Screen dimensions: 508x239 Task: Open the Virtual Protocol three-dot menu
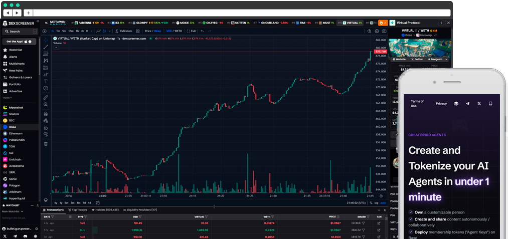click(x=441, y=23)
